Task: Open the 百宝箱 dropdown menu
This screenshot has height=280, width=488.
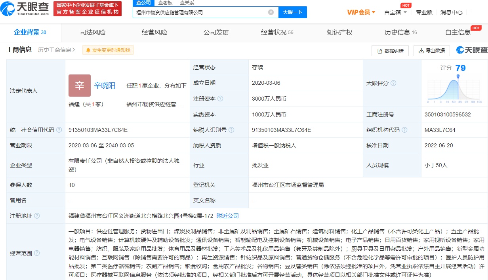Action: pyautogui.click(x=395, y=12)
